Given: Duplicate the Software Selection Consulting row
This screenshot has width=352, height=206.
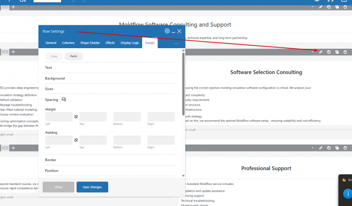Looking at the screenshot, I should click(337, 52).
